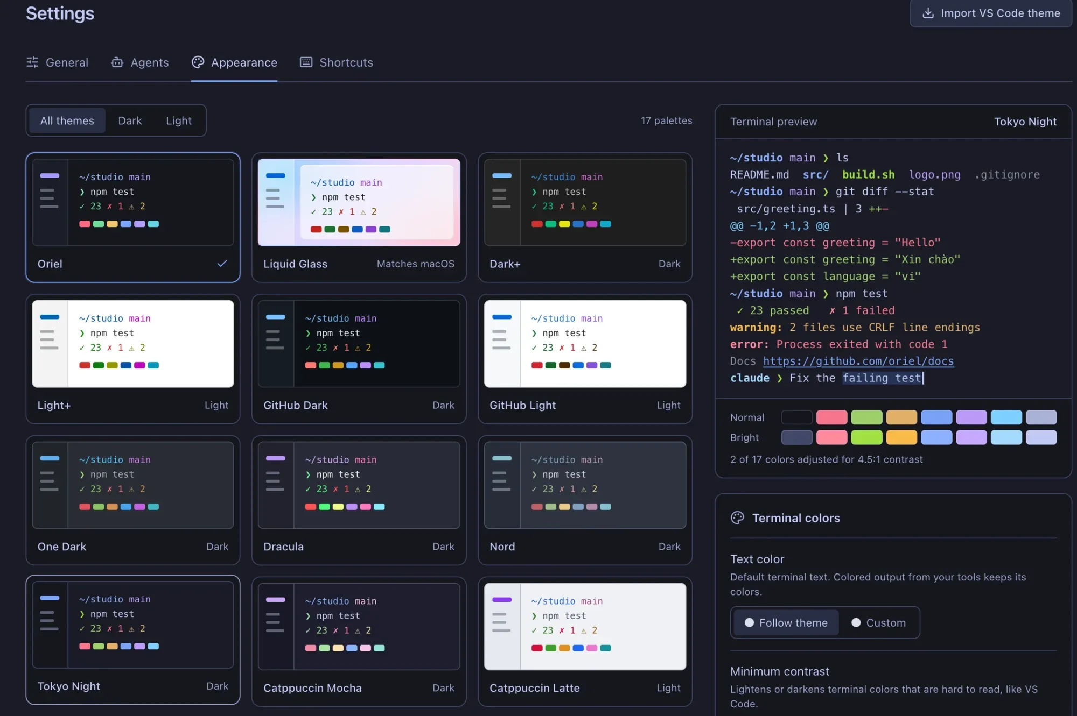
Task: Click the Shortcuts tab keyboard icon
Action: (306, 62)
